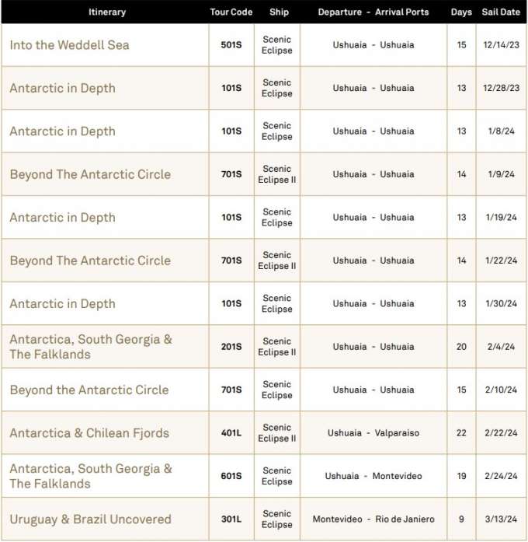Select the 1/8/24 sail date
This screenshot has width=528, height=542.
[x=501, y=131]
